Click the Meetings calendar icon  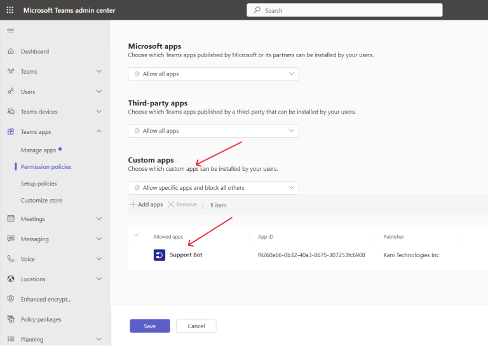[11, 218]
